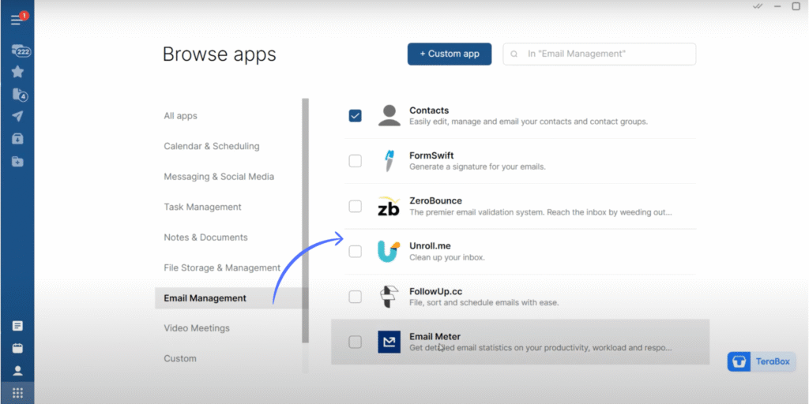809x404 pixels.
Task: Open the inbox icon showing 222
Action: (21, 50)
